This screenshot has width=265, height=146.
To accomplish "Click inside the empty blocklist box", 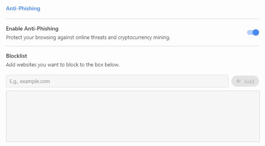I will [133, 116].
